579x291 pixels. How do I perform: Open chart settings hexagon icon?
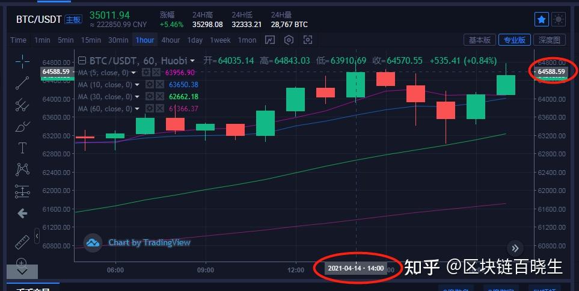(289, 40)
